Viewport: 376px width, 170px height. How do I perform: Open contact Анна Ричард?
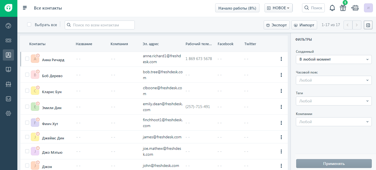click(x=53, y=60)
